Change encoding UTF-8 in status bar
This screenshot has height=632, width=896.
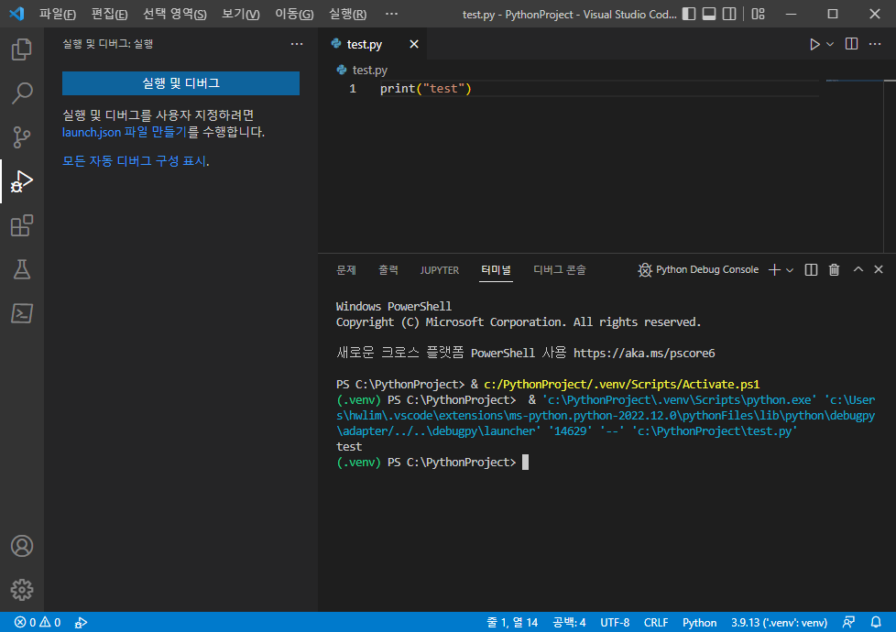click(615, 622)
